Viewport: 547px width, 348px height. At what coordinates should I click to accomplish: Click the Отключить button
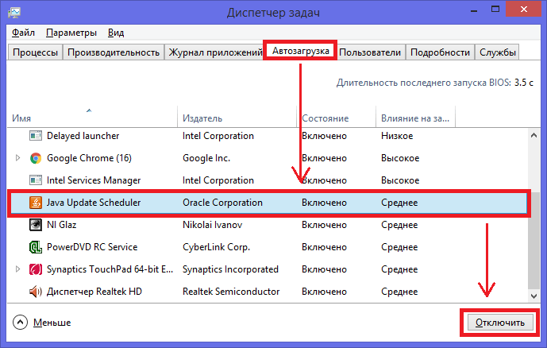500,323
